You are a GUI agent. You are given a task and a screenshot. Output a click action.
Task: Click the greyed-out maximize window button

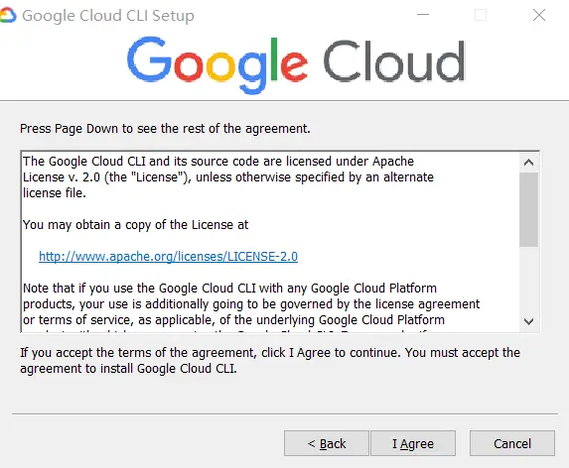[x=481, y=15]
